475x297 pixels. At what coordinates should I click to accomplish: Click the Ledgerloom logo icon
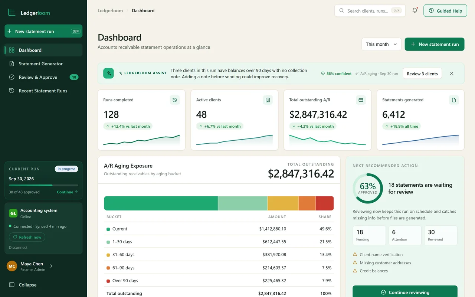point(12,13)
